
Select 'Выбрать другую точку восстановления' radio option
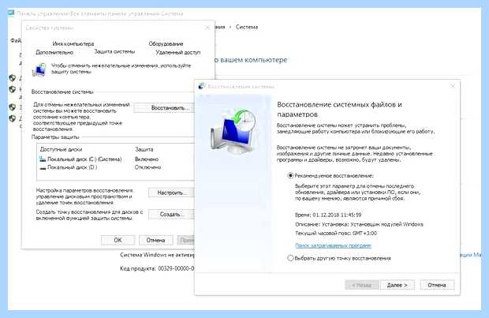tap(290, 258)
